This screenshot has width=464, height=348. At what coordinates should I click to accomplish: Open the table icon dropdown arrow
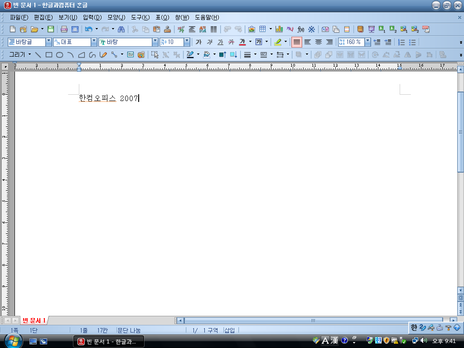[x=271, y=29]
